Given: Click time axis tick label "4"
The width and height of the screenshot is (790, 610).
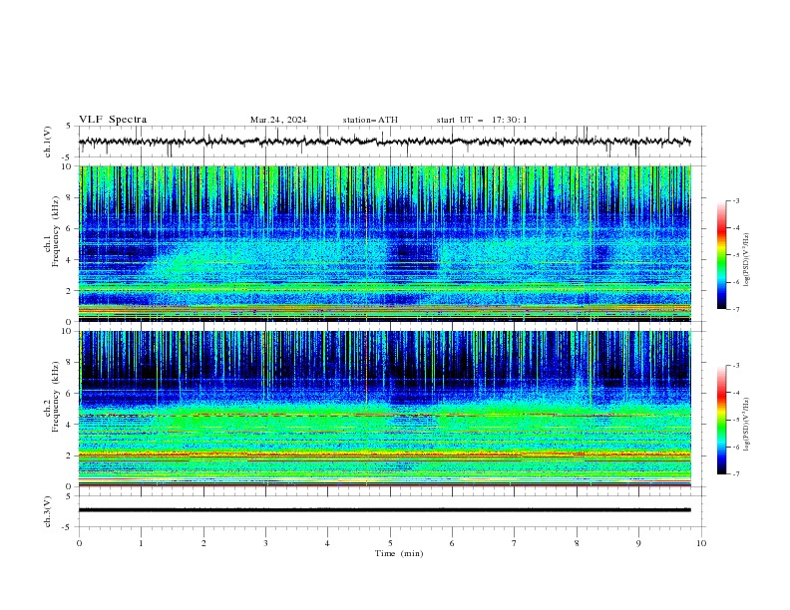Looking at the screenshot, I should (327, 543).
